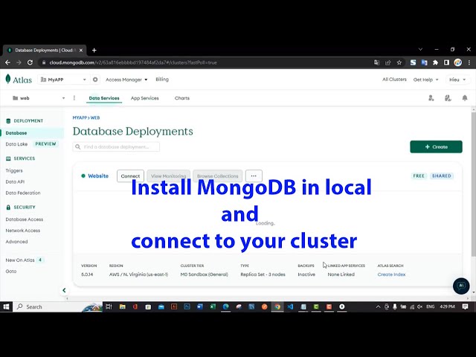Open Task View in taskbar
Screen dimensions: 476x357
click(109, 306)
